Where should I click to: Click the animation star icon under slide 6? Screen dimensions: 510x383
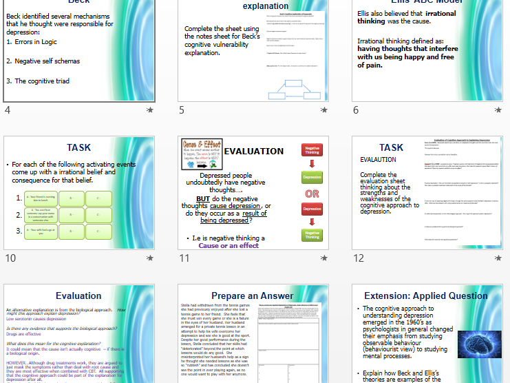(498, 110)
